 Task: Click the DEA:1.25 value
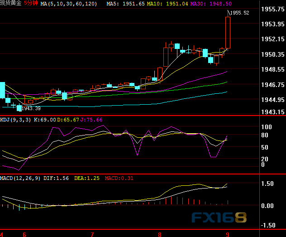tap(87, 178)
